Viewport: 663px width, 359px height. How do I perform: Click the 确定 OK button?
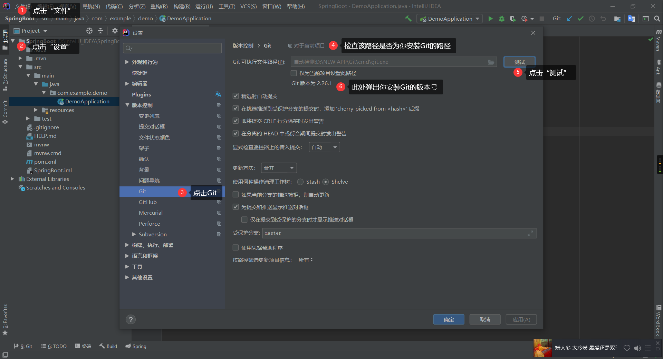click(449, 319)
